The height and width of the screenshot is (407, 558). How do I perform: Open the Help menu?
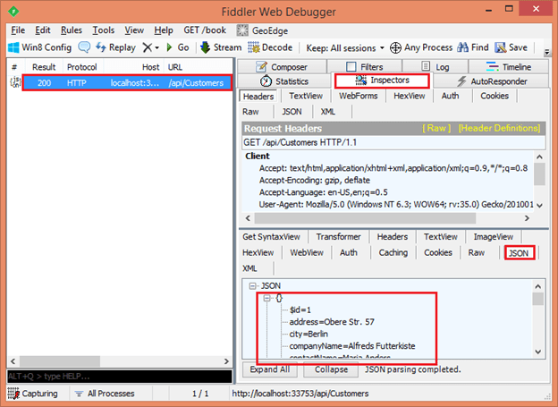pyautogui.click(x=164, y=30)
